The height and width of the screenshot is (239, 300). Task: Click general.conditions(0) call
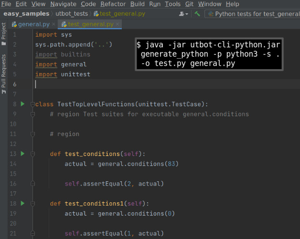[x=136, y=213]
